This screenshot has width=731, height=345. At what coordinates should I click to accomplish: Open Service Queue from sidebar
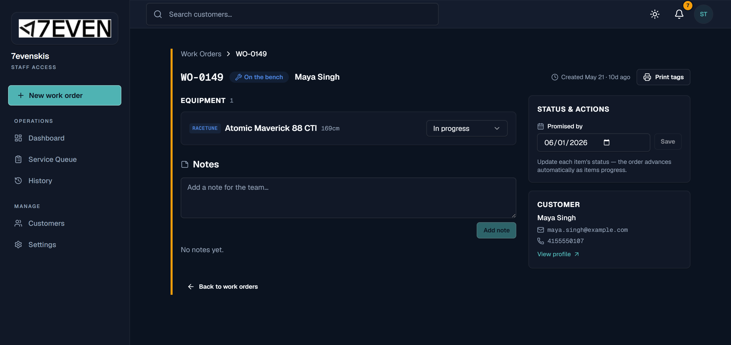pyautogui.click(x=65, y=160)
